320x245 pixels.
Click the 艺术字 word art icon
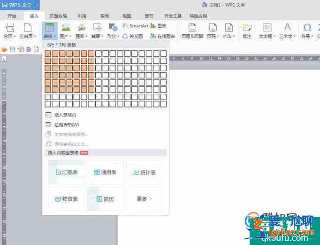click(287, 27)
